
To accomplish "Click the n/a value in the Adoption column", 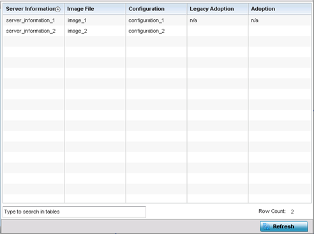I will pyautogui.click(x=255, y=20).
